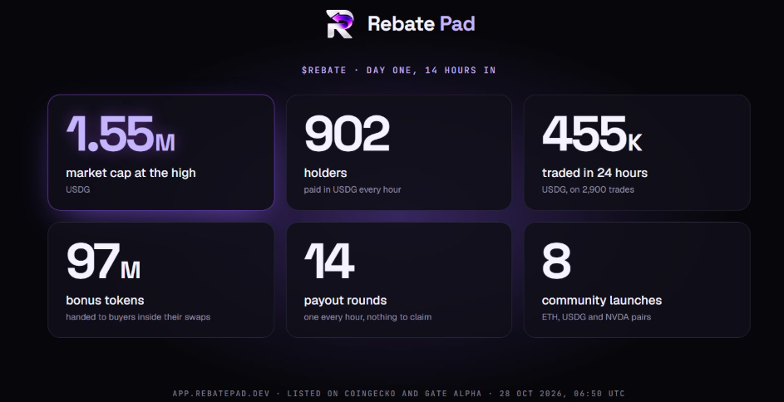
Task: Click the Rebate Pad wordmark text
Action: tap(421, 24)
